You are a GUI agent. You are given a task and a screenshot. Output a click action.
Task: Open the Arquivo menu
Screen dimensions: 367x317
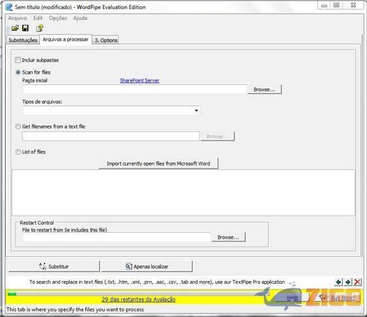pos(18,18)
